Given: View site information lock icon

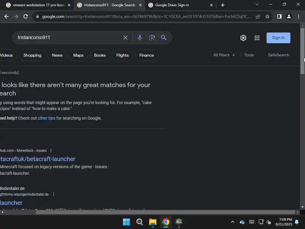Looking at the screenshot, I should pyautogui.click(x=38, y=17).
